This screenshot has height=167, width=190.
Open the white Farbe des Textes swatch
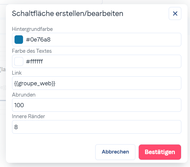pos(19,61)
